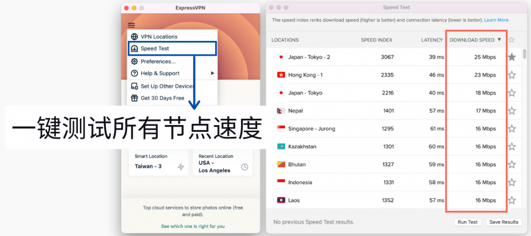
Task: Click the Indonesia flag icon
Action: pyautogui.click(x=281, y=183)
